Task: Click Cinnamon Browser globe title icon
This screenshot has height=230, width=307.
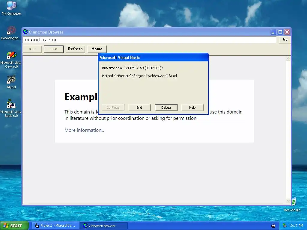Action: (25, 32)
